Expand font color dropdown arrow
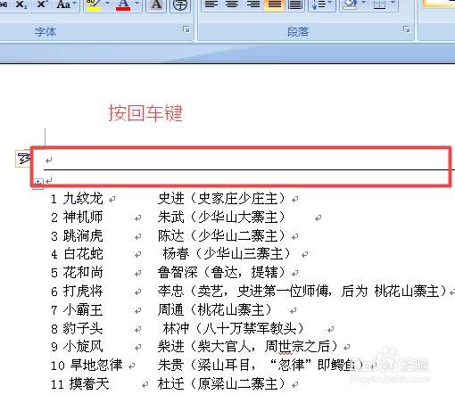This screenshot has height=395, width=455. tap(136, 4)
